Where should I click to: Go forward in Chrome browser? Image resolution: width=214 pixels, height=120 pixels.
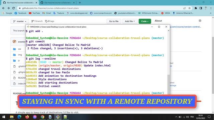(8, 8)
